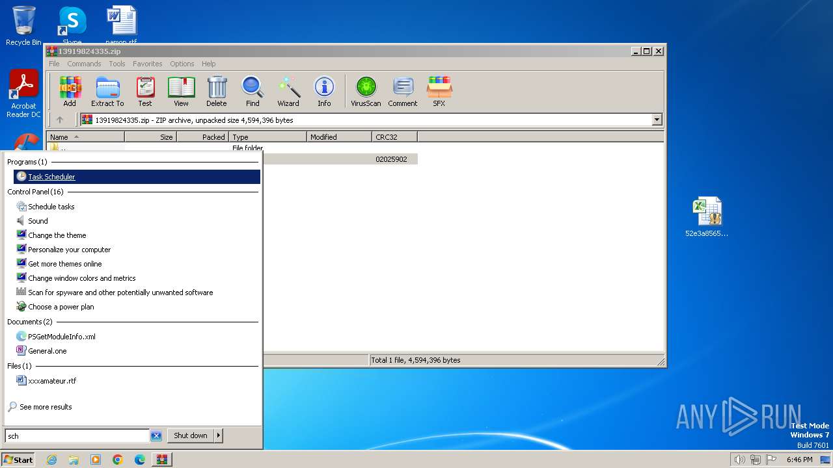This screenshot has height=468, width=833.
Task: Open the Skype desktop shortcut
Action: pos(72,26)
